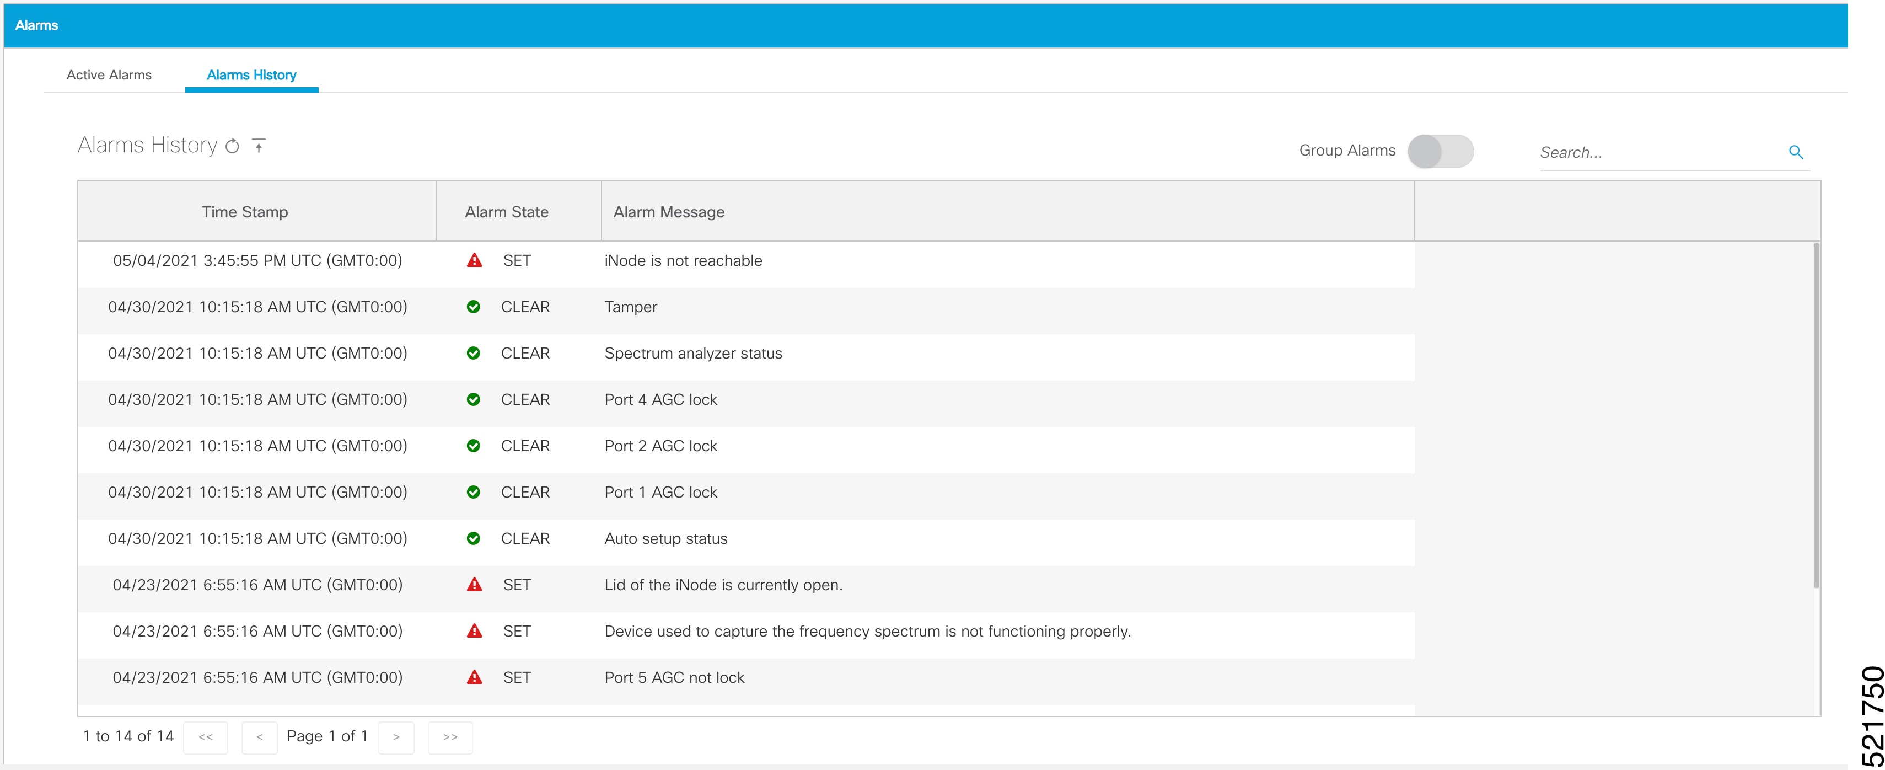
Task: Click the warning icon for Lid of iNode open
Action: [x=474, y=585]
